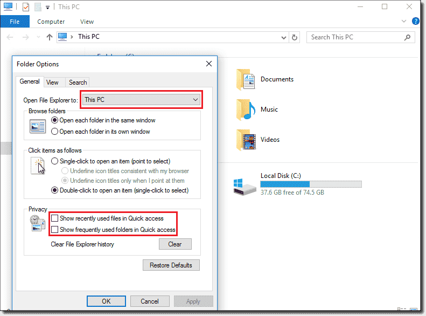The width and height of the screenshot is (426, 316).
Task: Open the Customize Quick Access Toolbar arrow
Action: coord(47,8)
